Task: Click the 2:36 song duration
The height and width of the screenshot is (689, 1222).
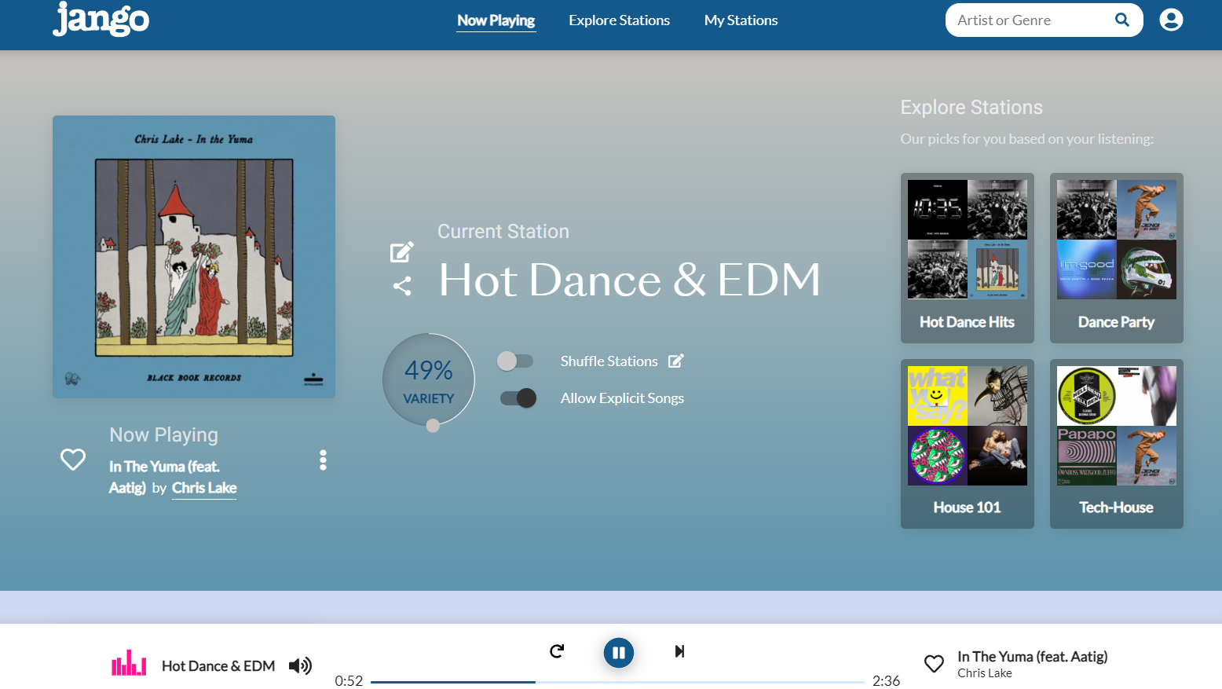Action: click(886, 681)
